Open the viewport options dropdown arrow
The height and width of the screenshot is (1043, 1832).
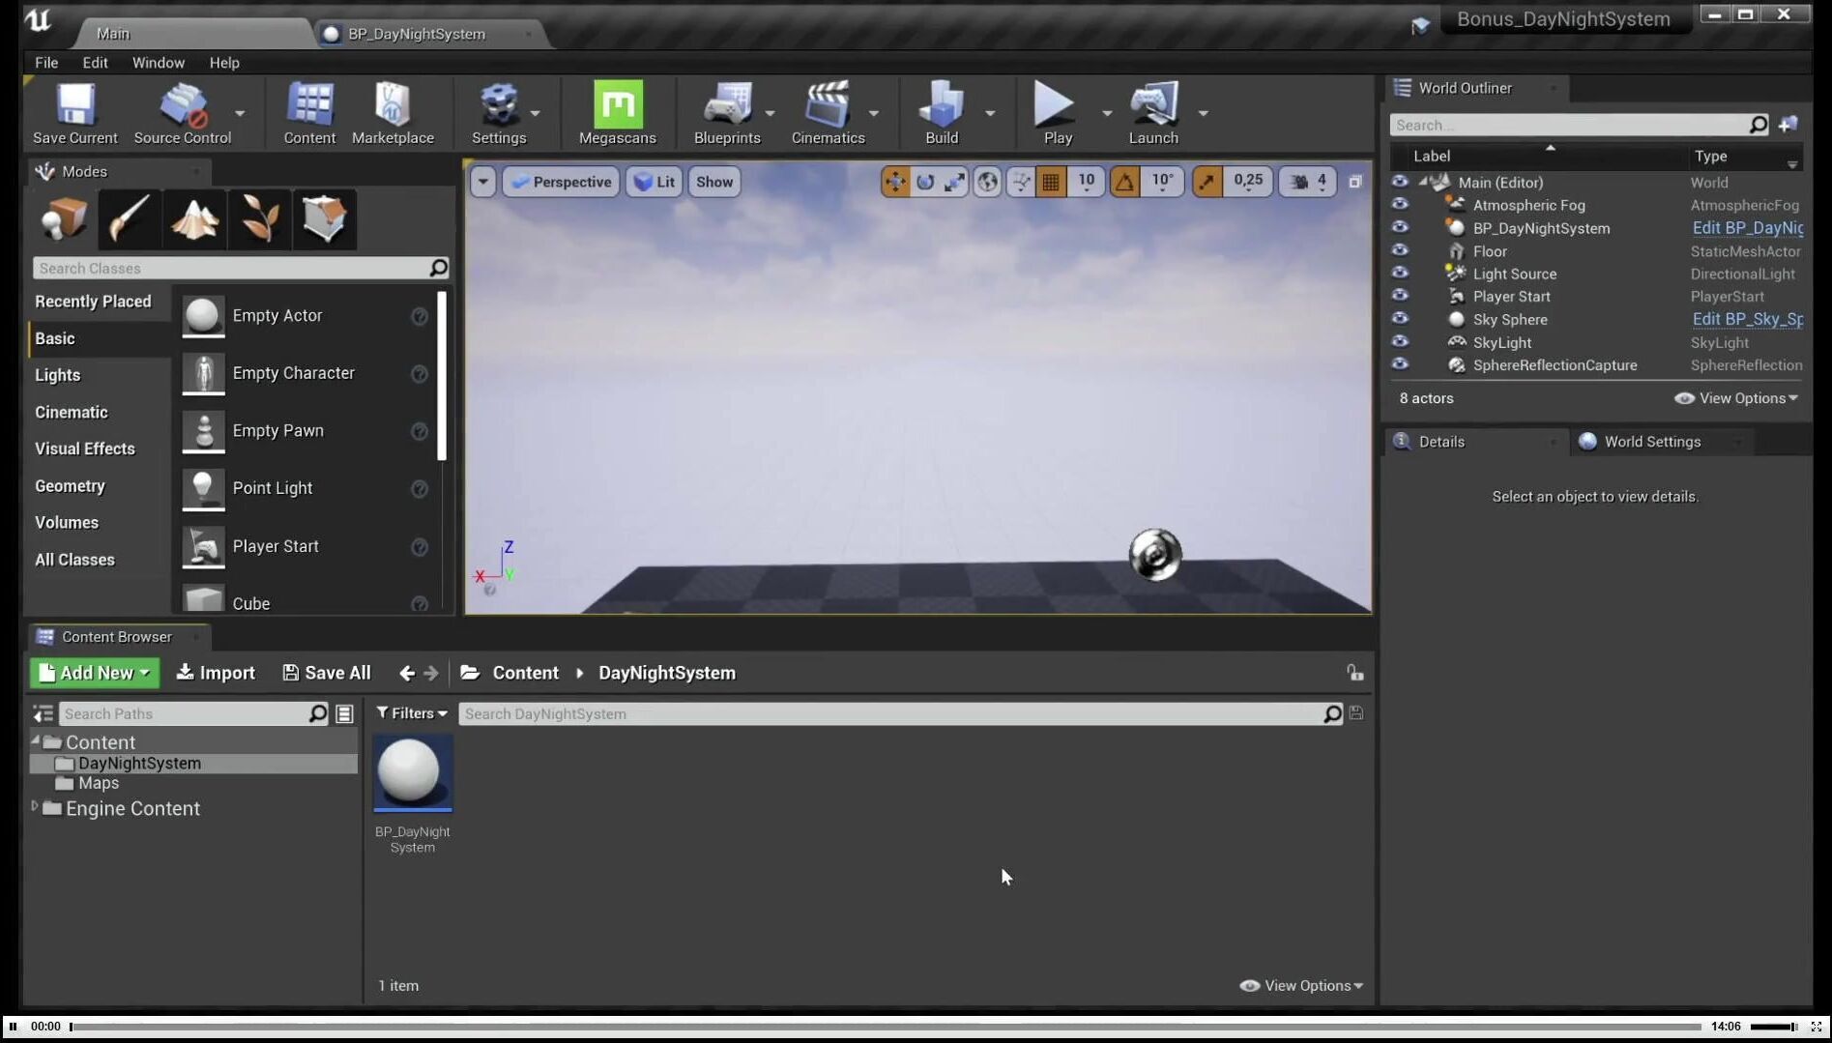[482, 182]
